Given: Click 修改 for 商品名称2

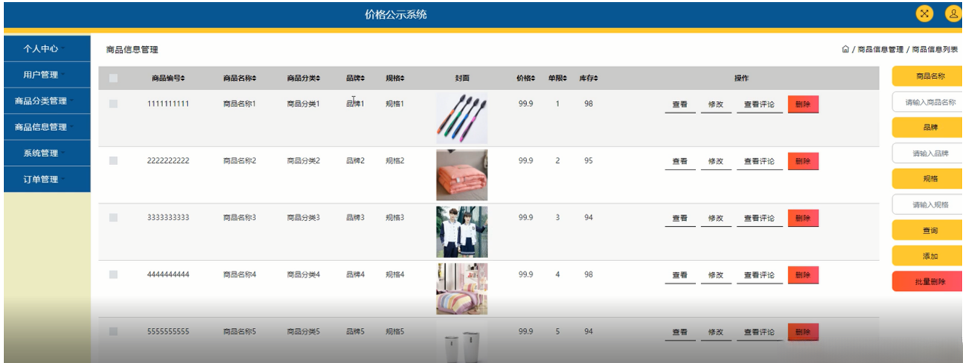Looking at the screenshot, I should coord(716,161).
